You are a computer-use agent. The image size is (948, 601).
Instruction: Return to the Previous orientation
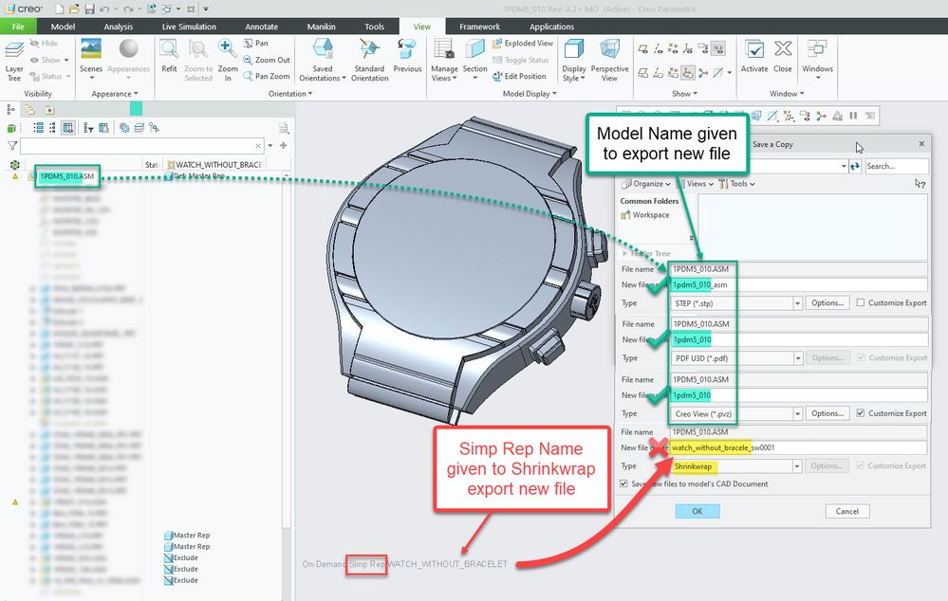click(407, 57)
